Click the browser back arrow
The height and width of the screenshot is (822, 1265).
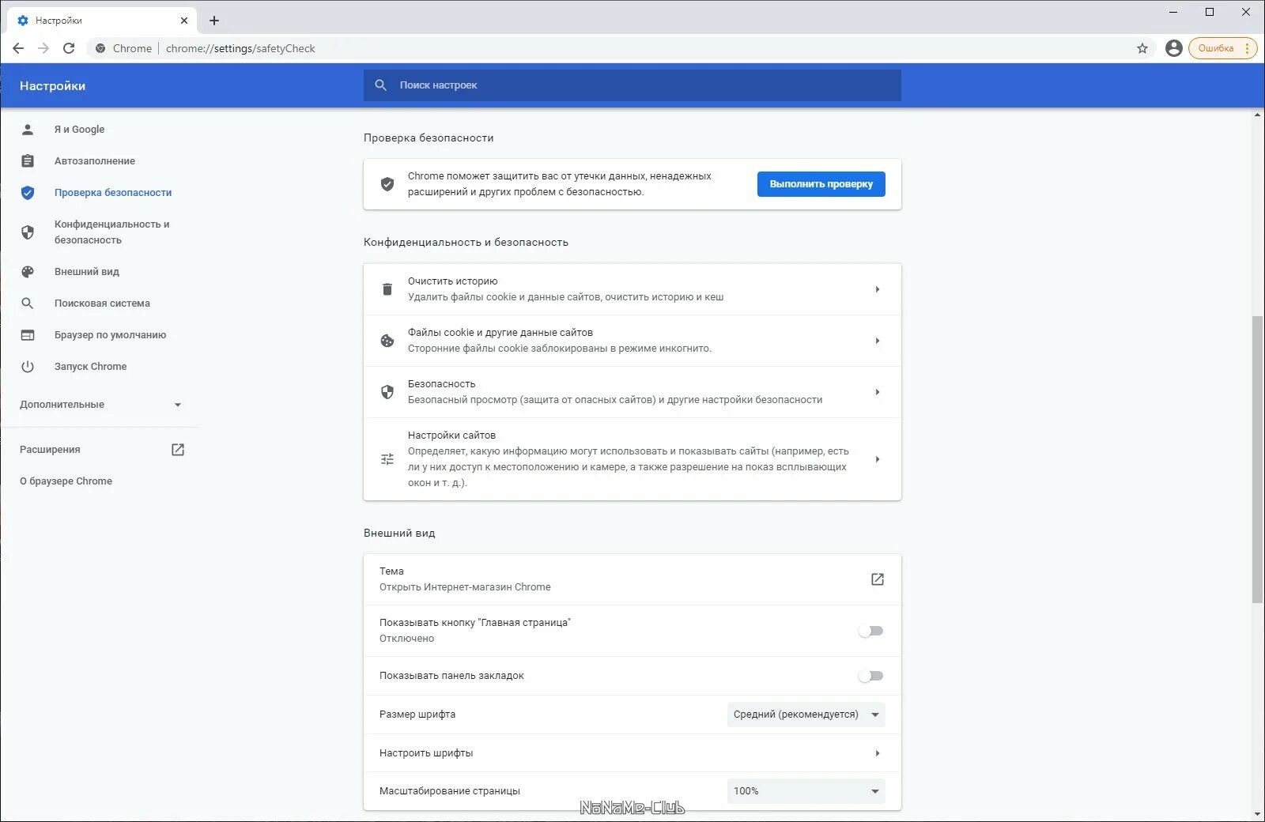pyautogui.click(x=18, y=48)
